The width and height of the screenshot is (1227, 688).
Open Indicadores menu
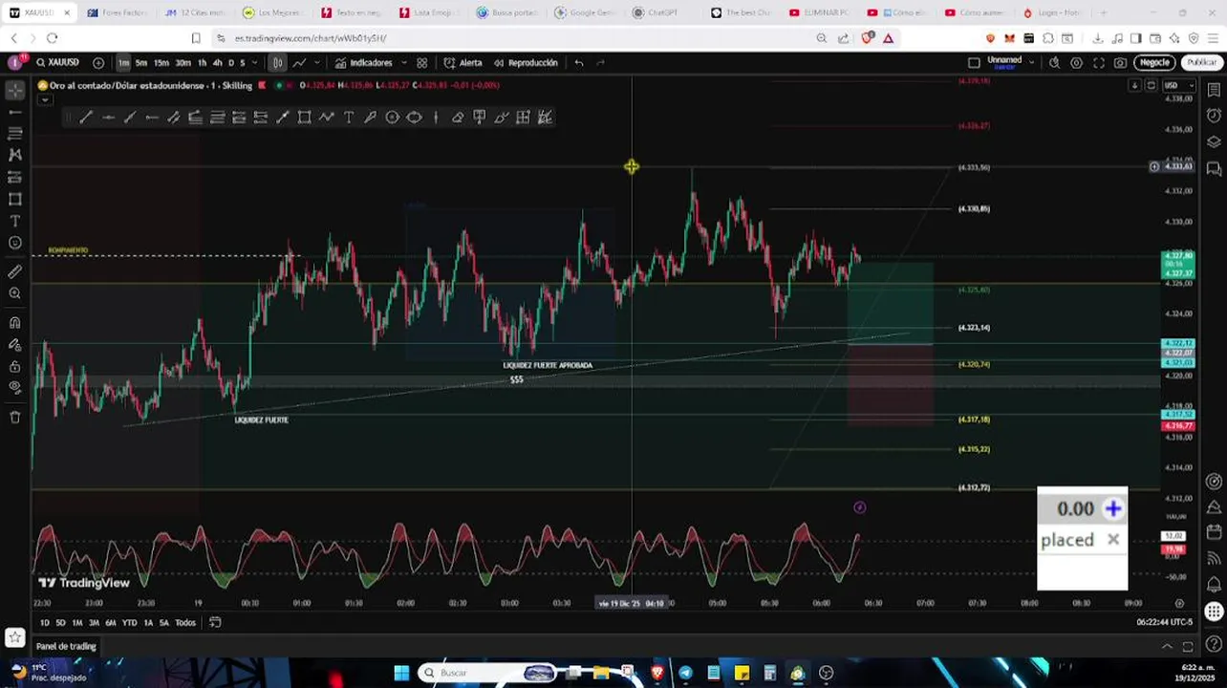click(x=364, y=63)
